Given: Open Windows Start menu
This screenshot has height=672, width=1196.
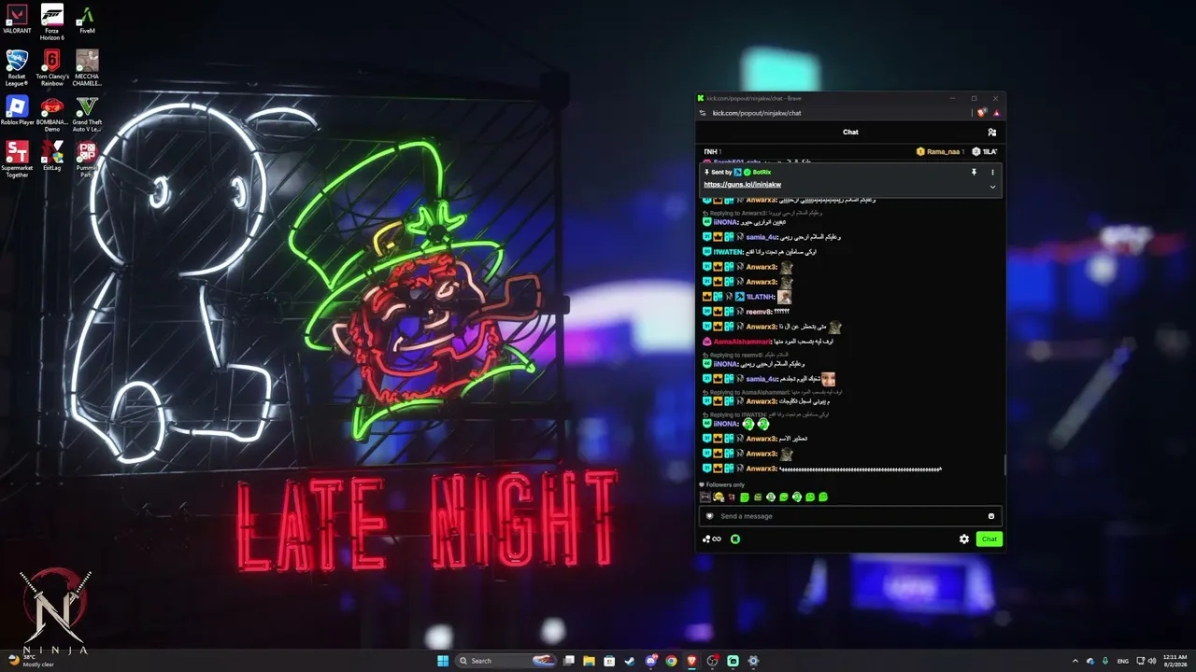Looking at the screenshot, I should pos(443,661).
